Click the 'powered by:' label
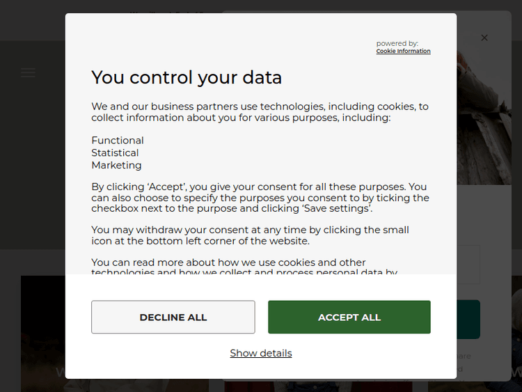This screenshot has width=522, height=392. coord(397,43)
